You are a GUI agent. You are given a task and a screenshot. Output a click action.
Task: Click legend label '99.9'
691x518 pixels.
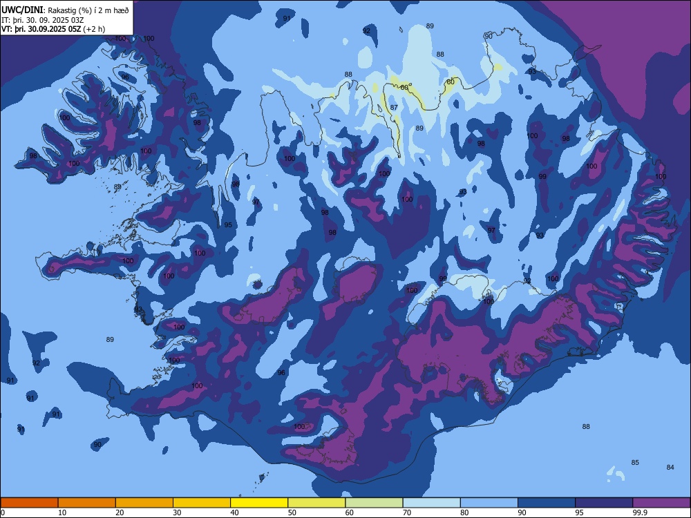640,512
